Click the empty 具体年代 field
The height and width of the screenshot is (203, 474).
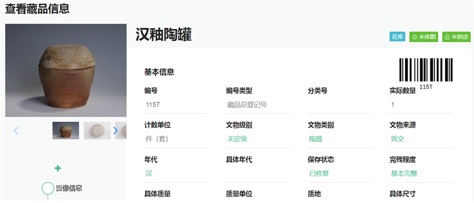click(258, 174)
